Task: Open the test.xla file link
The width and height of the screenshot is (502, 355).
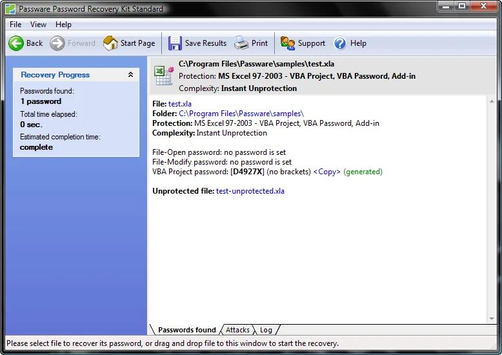Action: pos(180,104)
